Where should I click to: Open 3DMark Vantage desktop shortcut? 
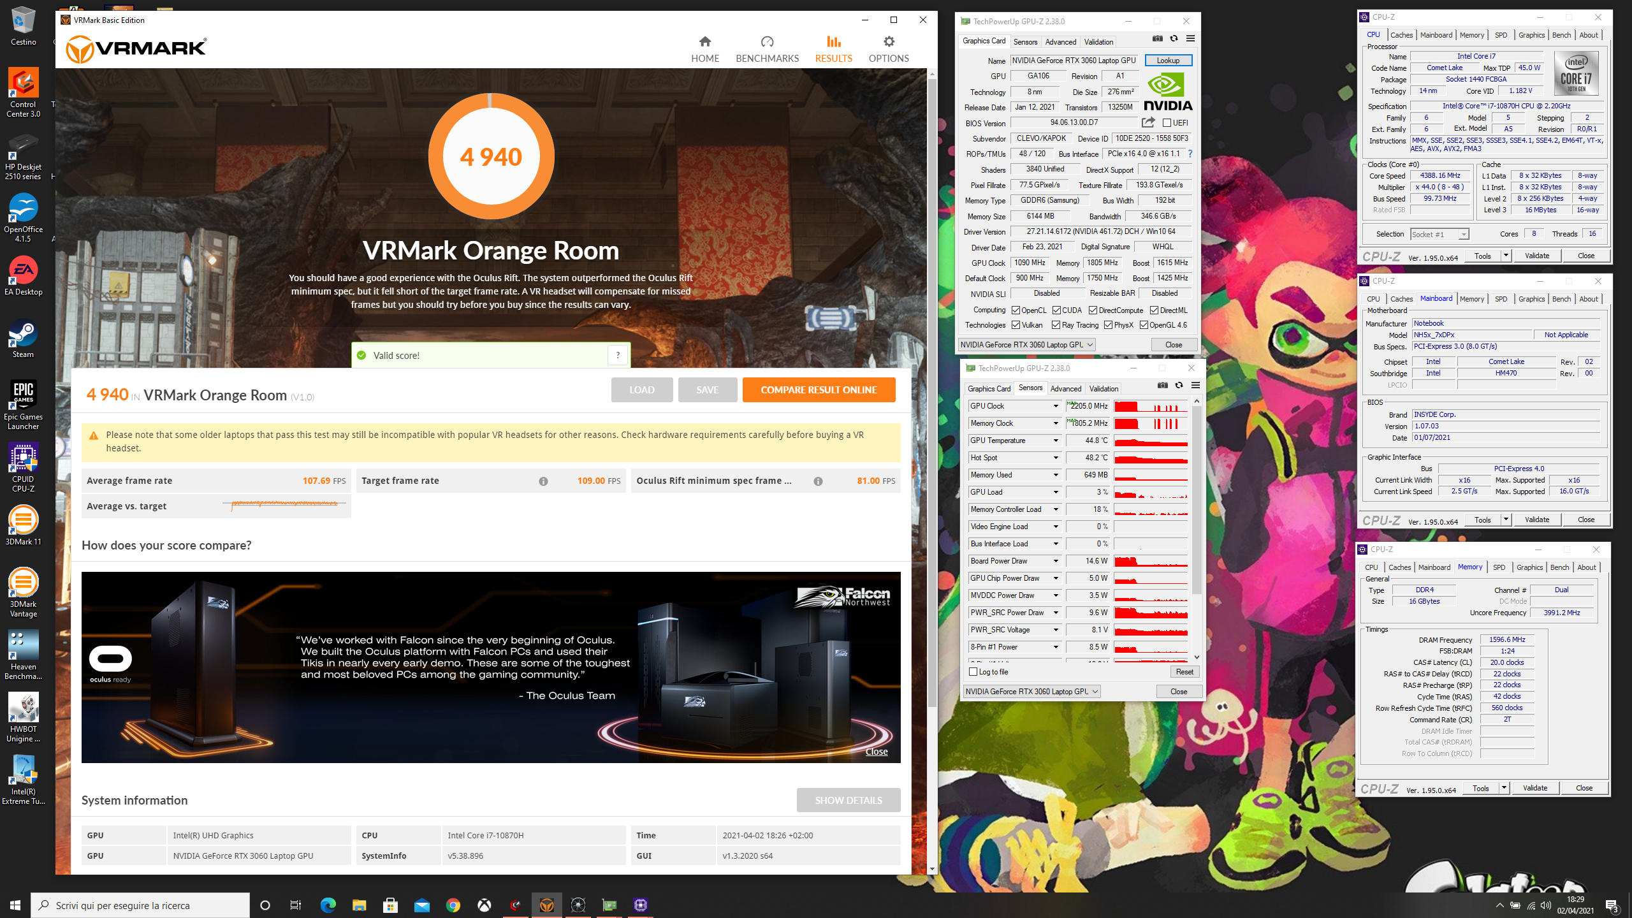(23, 592)
